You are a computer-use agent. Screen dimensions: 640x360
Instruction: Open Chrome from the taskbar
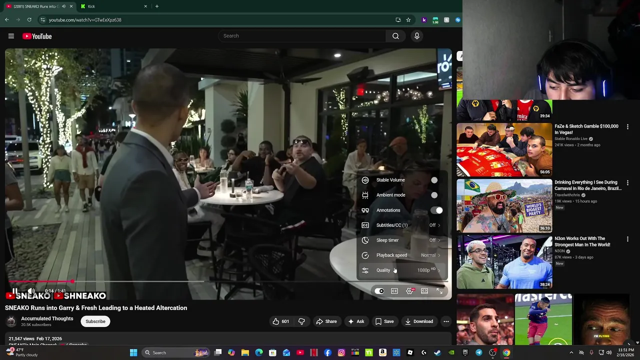pyautogui.click(x=506, y=352)
